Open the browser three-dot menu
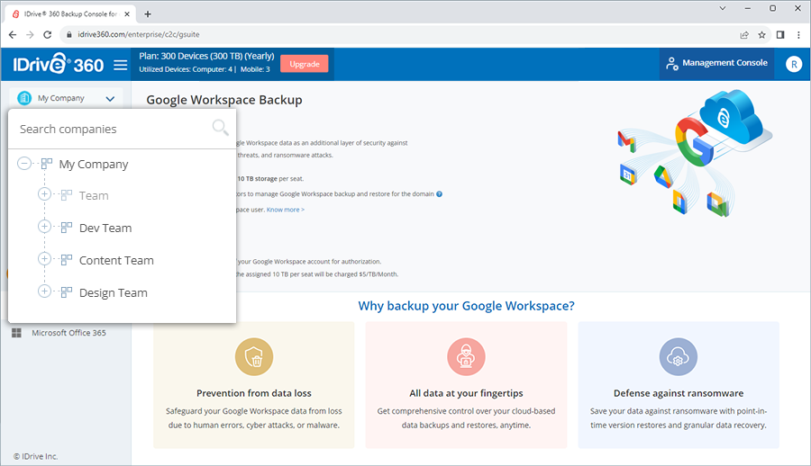This screenshot has width=811, height=466. tap(798, 34)
